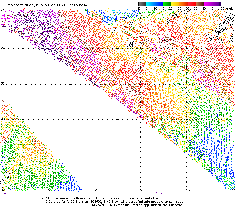
Task: Select the dark purple 45-50 knots legend segment
Action: (x=217, y=4)
